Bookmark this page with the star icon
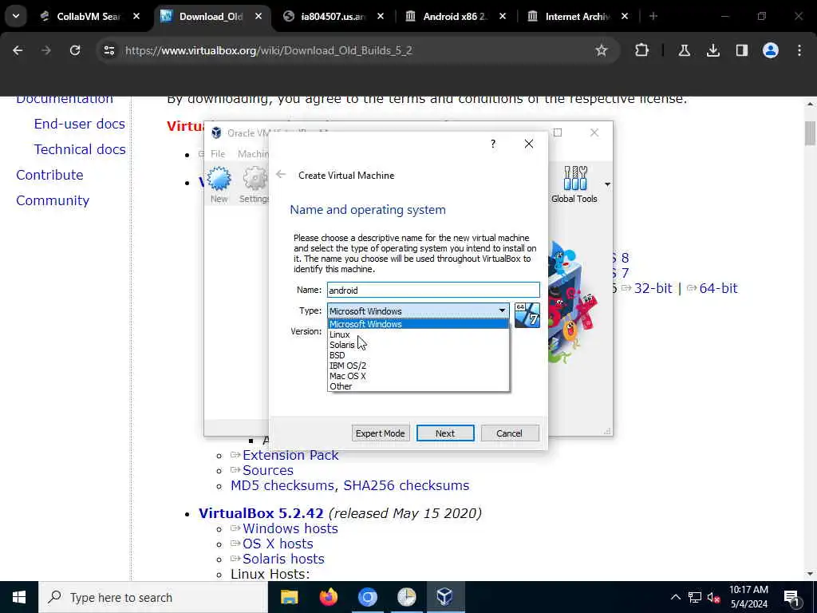The width and height of the screenshot is (817, 613). tap(602, 50)
